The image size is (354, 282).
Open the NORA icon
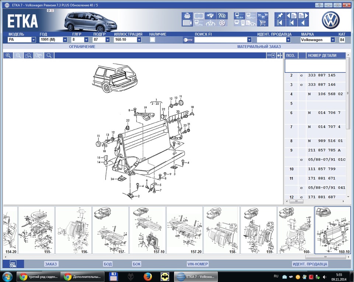pos(199,23)
